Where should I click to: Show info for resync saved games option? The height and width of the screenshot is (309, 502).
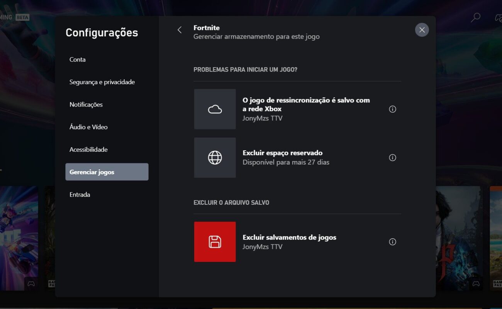(392, 109)
